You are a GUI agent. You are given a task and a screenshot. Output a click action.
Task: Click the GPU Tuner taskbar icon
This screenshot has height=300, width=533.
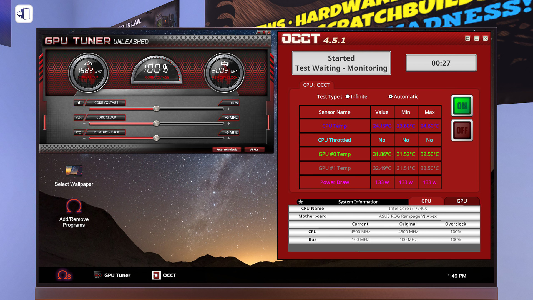(x=114, y=275)
